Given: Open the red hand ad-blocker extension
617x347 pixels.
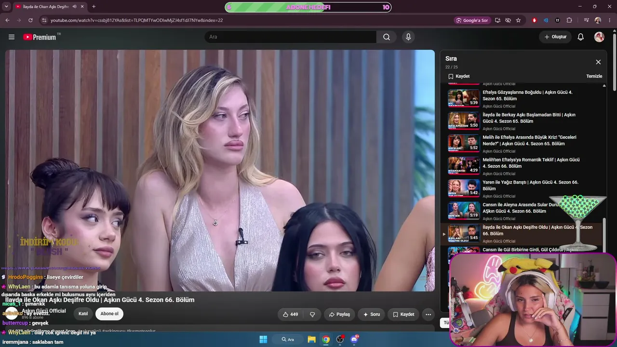Looking at the screenshot, I should (x=534, y=20).
